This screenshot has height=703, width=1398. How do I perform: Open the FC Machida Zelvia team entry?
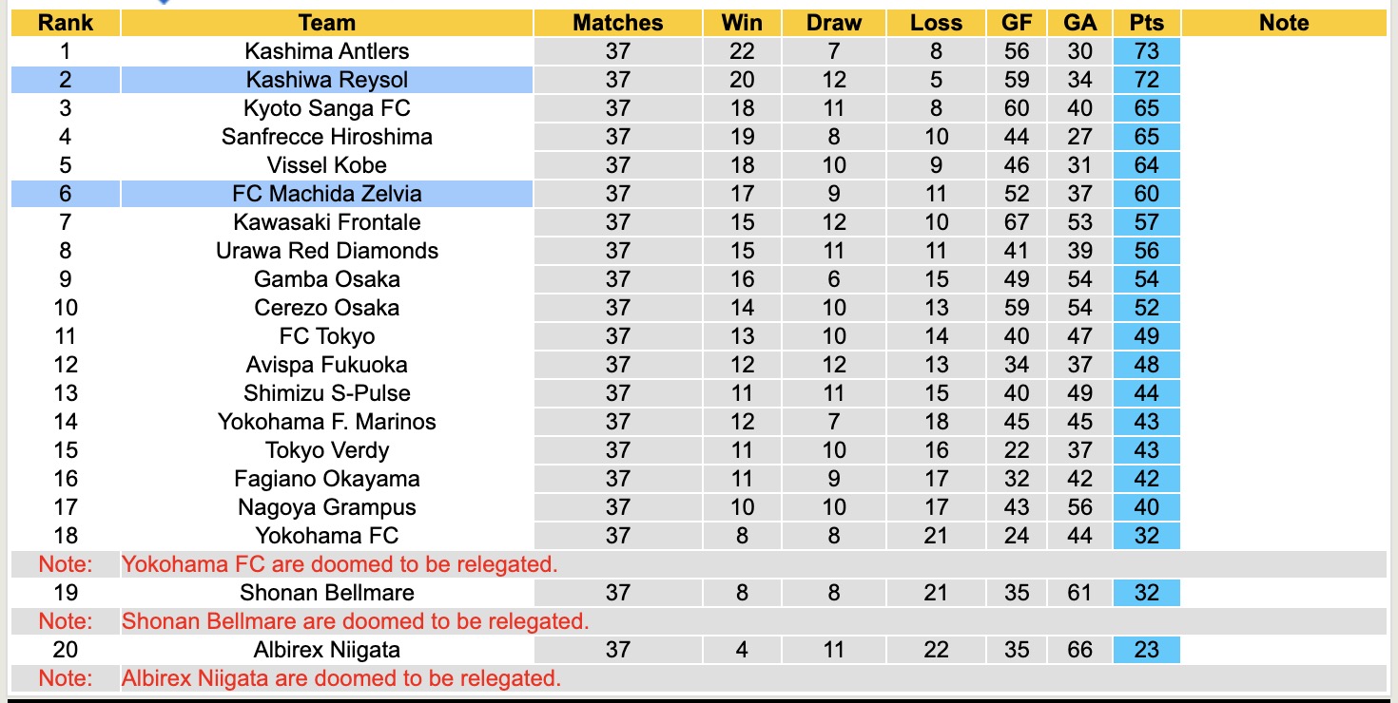coord(326,194)
